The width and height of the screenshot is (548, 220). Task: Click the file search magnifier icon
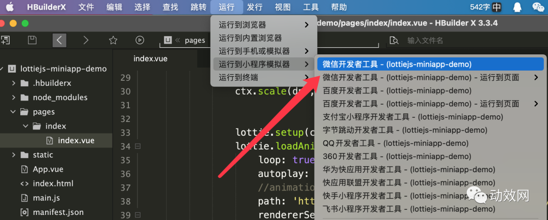pos(394,41)
